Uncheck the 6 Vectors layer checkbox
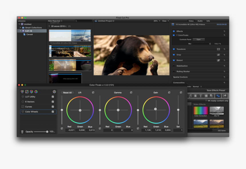The width and height of the screenshot is (246, 169). point(53,102)
